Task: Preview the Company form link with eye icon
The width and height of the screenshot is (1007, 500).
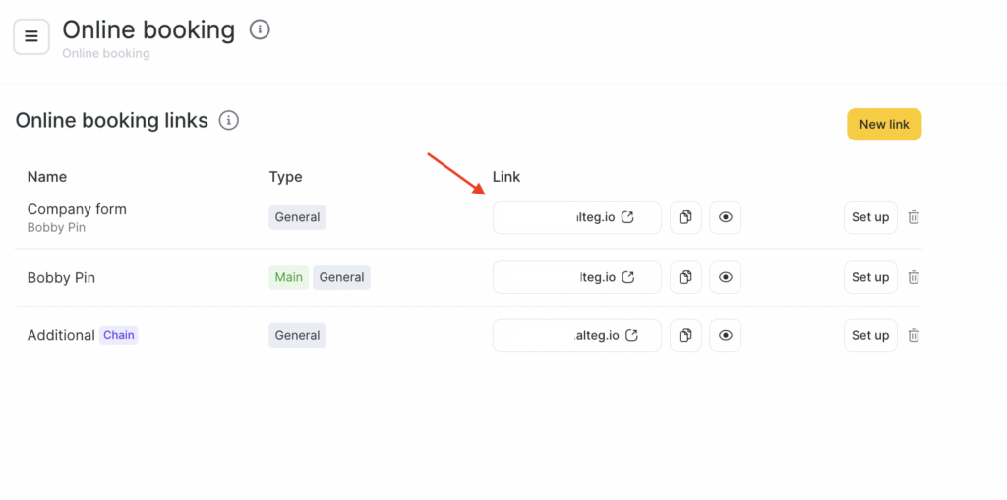Action: 726,217
